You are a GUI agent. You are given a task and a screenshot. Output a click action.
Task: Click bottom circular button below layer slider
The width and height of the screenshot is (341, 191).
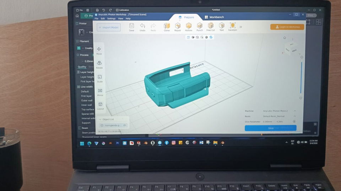[x=301, y=98]
